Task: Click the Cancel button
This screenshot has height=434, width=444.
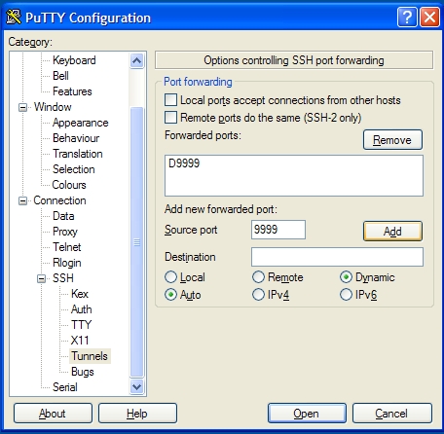Action: [392, 414]
